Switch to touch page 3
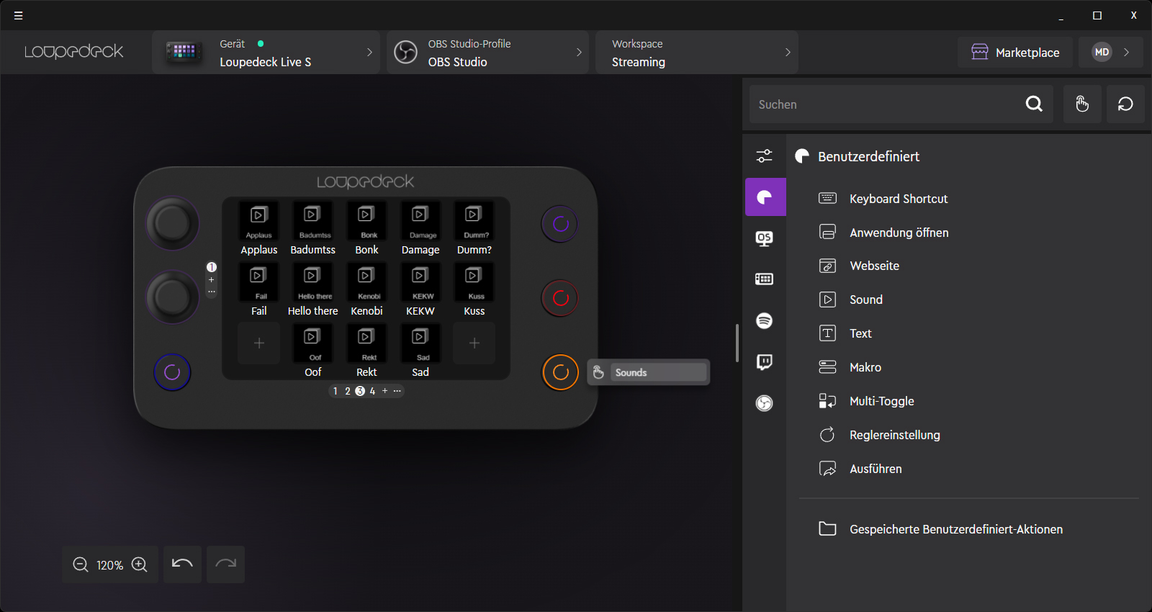The width and height of the screenshot is (1152, 612). pos(360,391)
